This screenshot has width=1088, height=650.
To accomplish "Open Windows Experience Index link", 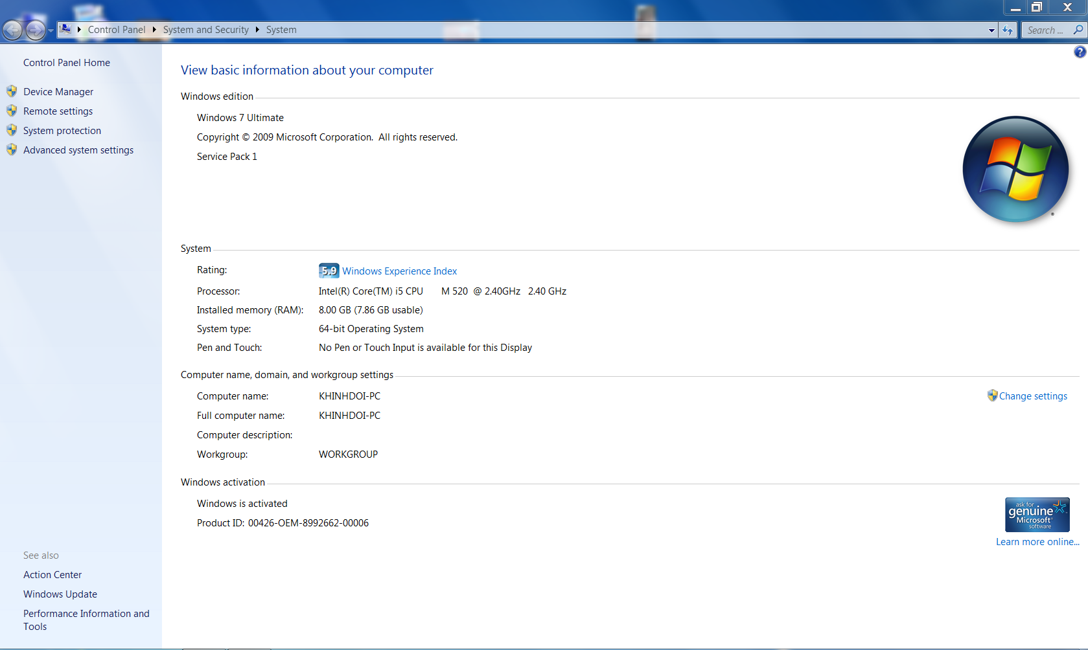I will tap(399, 271).
